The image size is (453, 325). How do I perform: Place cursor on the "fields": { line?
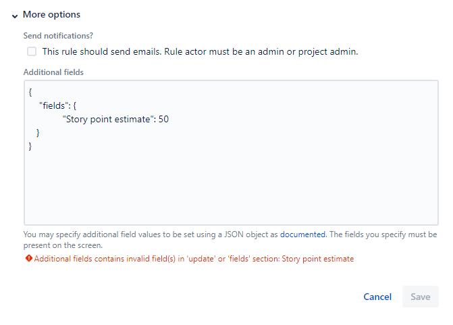coord(58,106)
